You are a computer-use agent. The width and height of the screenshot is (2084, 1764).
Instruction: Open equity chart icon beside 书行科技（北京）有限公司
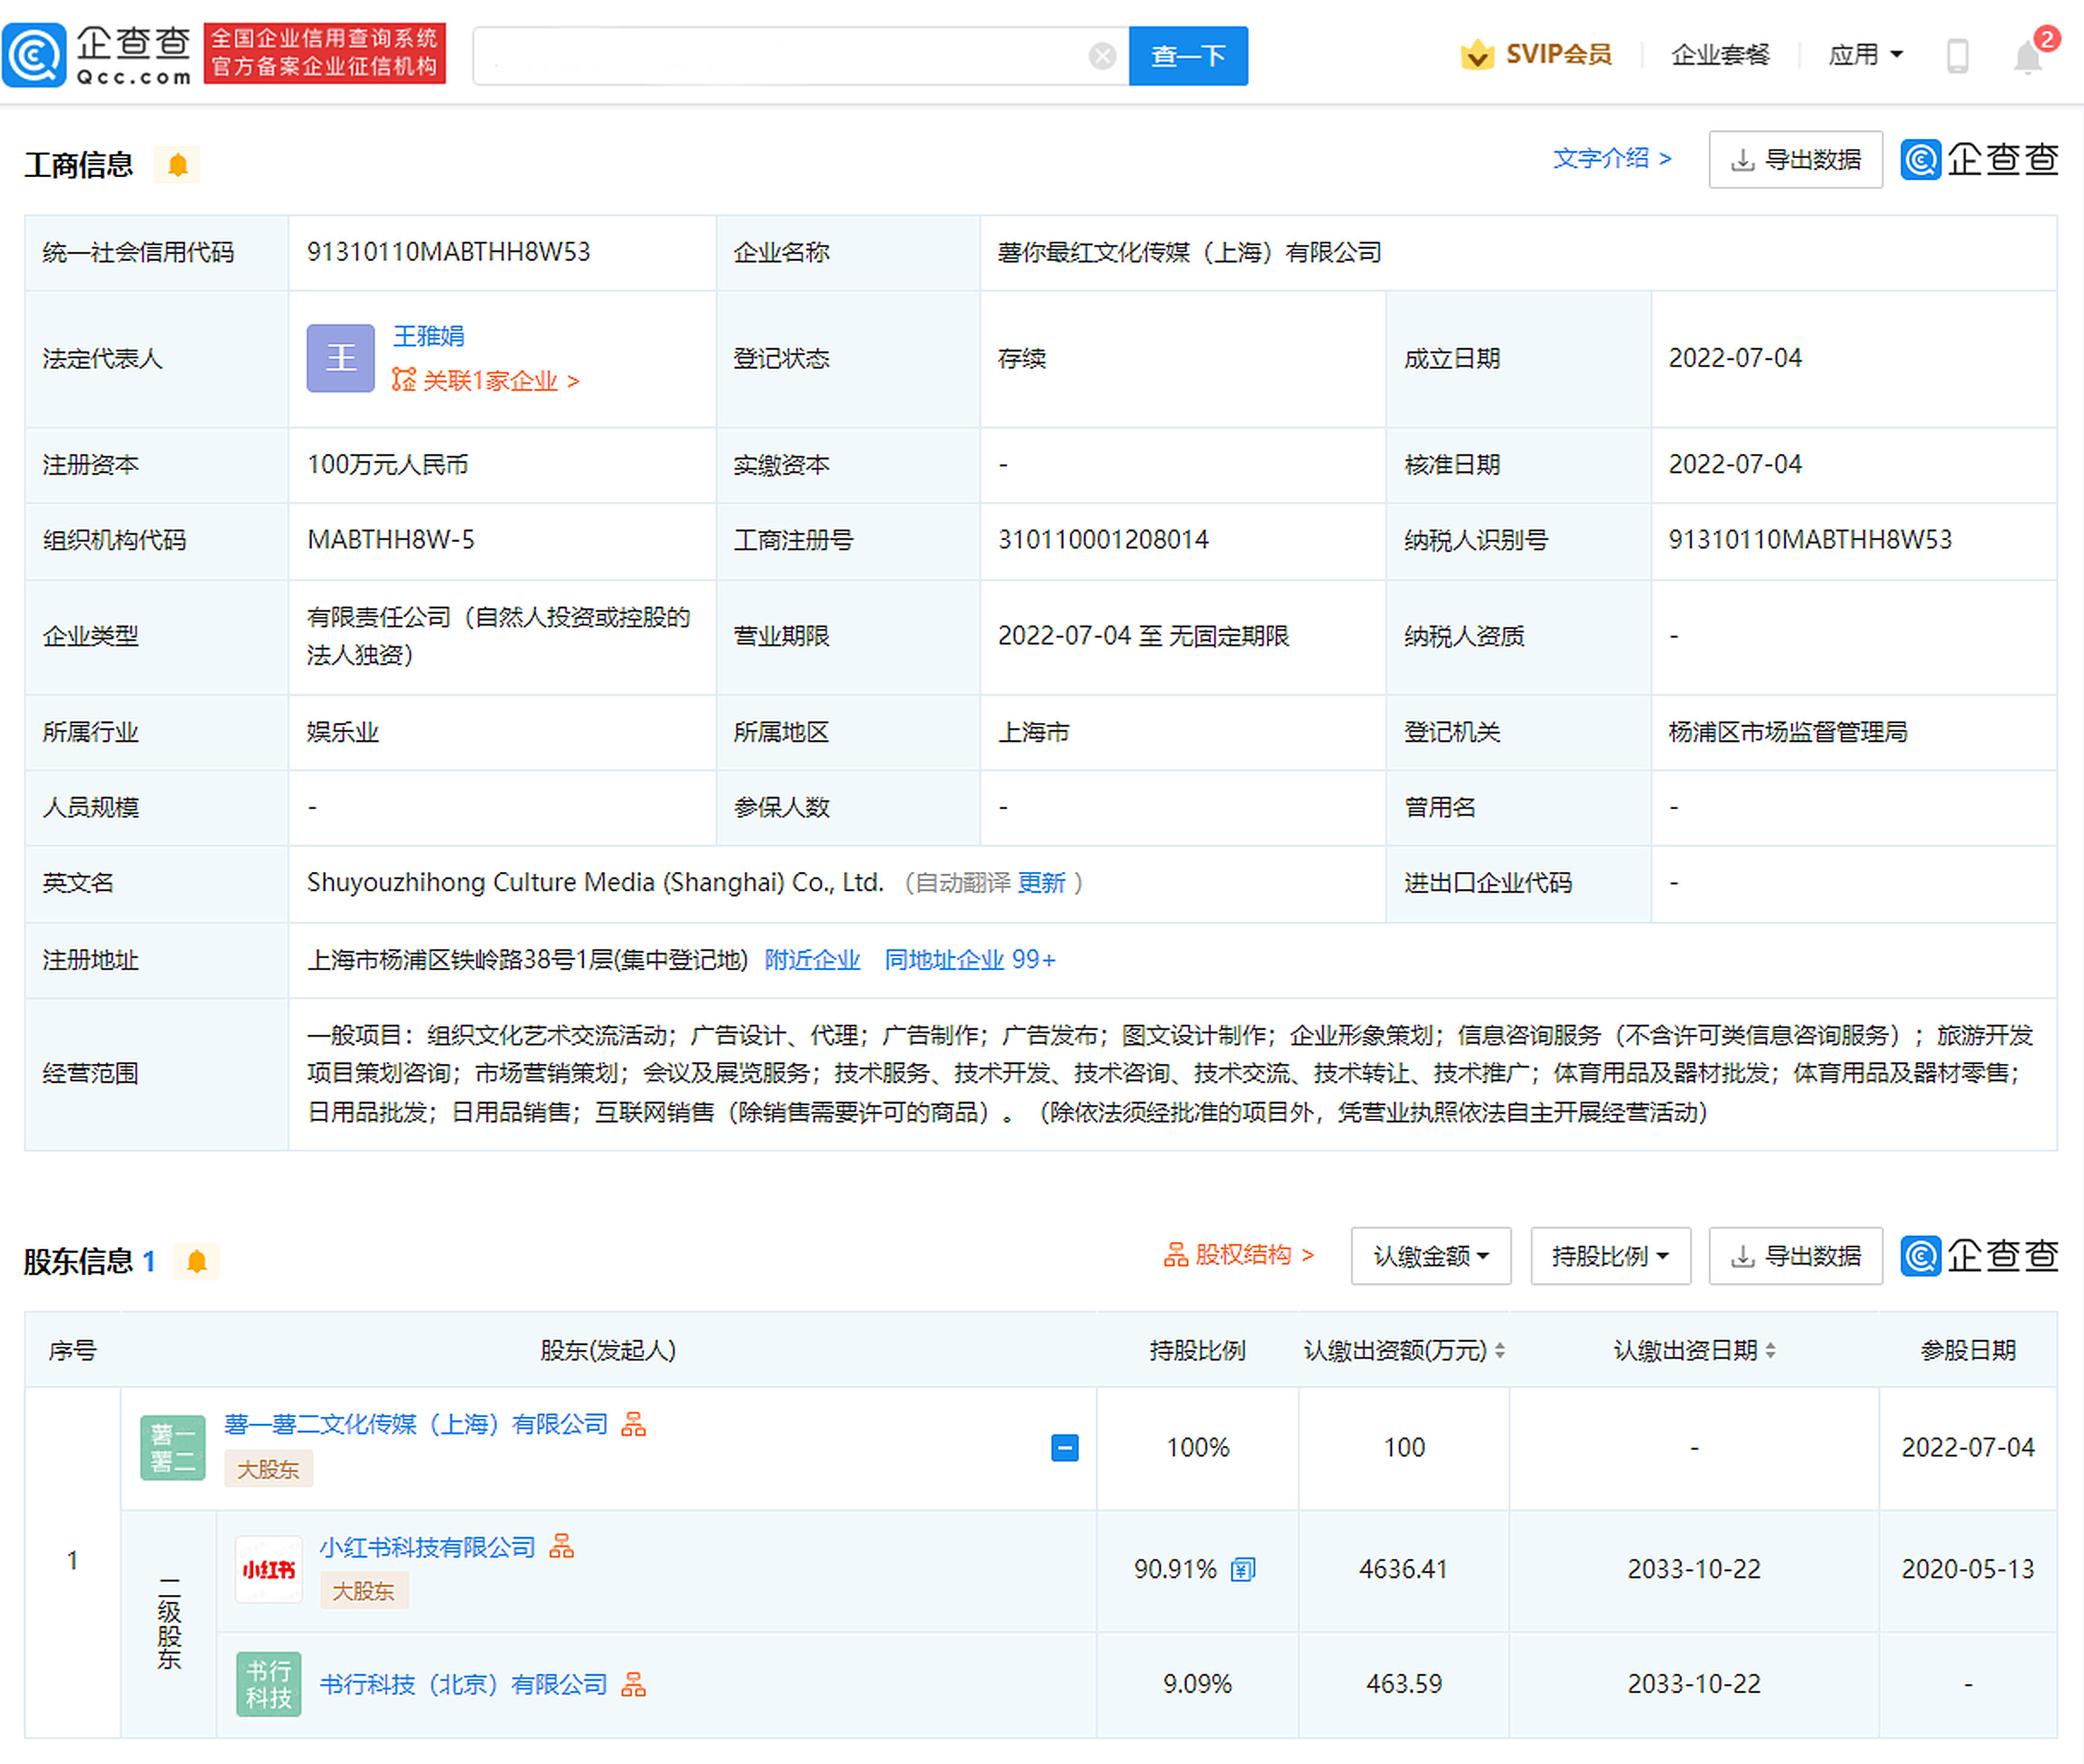(x=633, y=1684)
